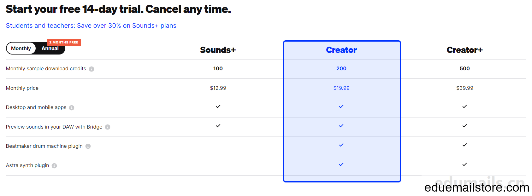Click Creator+ checkmark for Beatmaker drum machine
532x196 pixels.
(x=464, y=145)
